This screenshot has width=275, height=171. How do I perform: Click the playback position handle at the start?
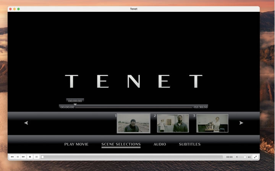point(42,157)
